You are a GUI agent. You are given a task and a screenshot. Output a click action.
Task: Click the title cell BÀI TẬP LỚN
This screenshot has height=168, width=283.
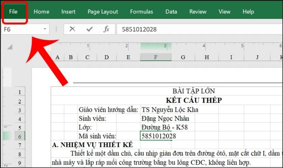pos(194,91)
